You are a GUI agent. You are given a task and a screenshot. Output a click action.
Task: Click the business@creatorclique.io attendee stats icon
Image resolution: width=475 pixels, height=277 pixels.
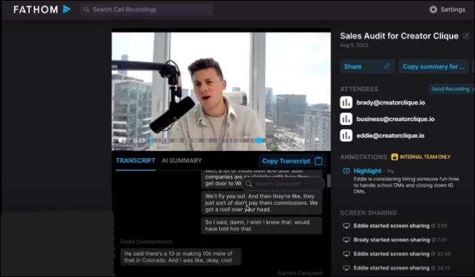click(x=346, y=119)
